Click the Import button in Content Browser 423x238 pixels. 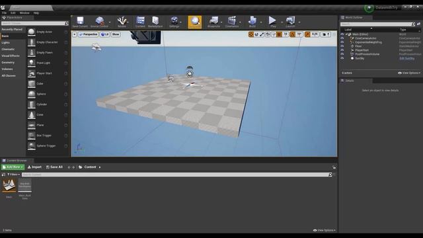pos(34,167)
